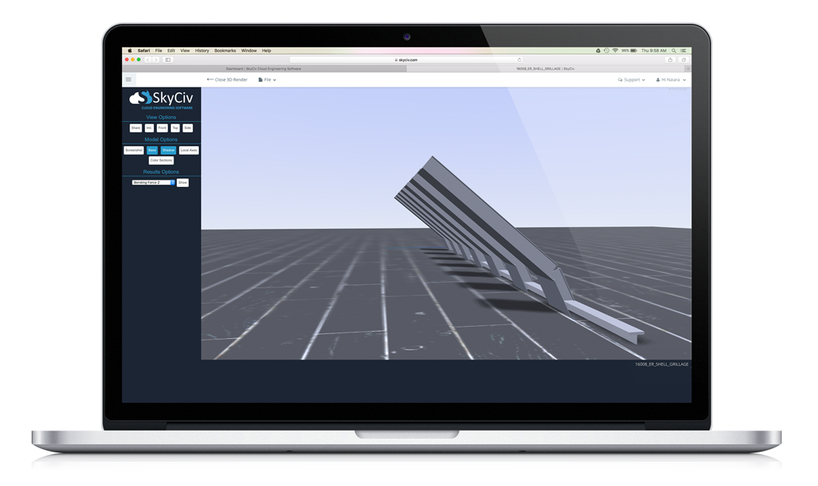Click the Thu 9:58 AM clock
The height and width of the screenshot is (486, 818).
[654, 51]
